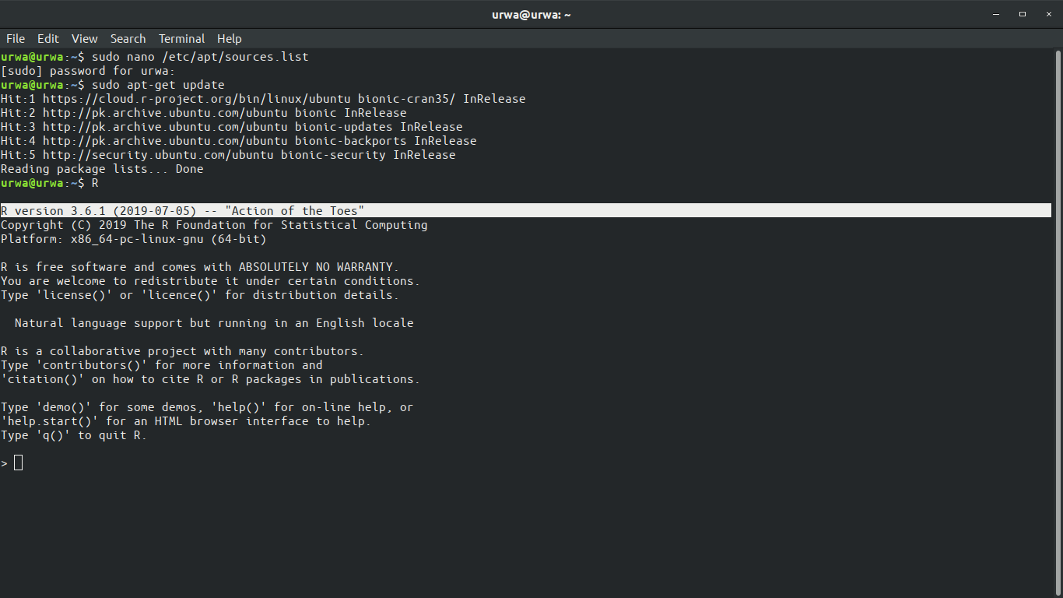
Task: Close the terminal window
Action: click(x=1047, y=14)
